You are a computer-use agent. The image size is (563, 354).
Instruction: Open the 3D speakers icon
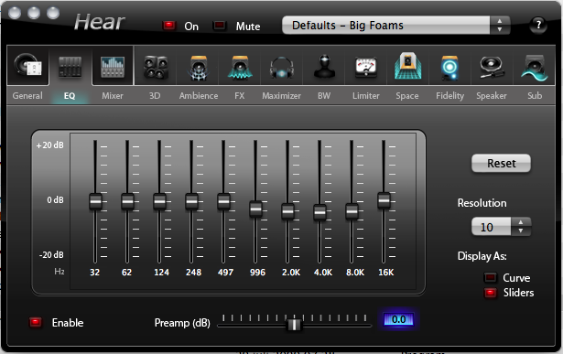[155, 68]
